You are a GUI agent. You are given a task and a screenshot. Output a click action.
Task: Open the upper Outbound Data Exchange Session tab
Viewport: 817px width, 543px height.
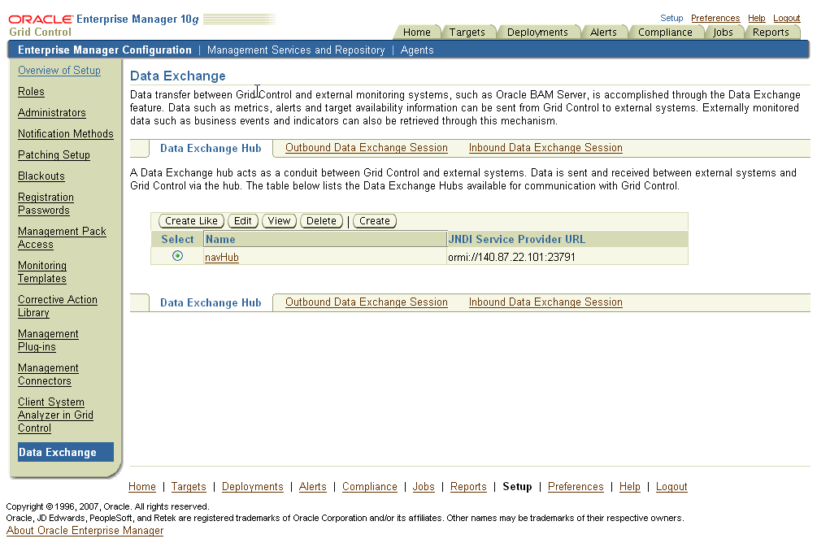pyautogui.click(x=367, y=148)
